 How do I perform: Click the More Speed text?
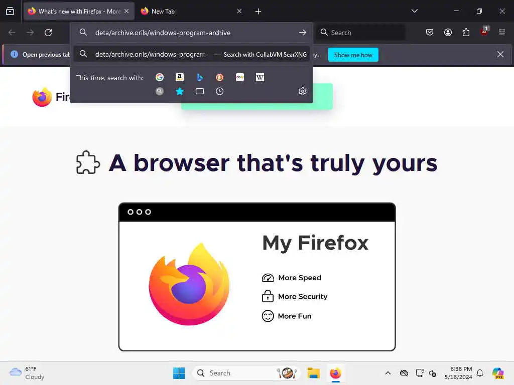tap(300, 278)
